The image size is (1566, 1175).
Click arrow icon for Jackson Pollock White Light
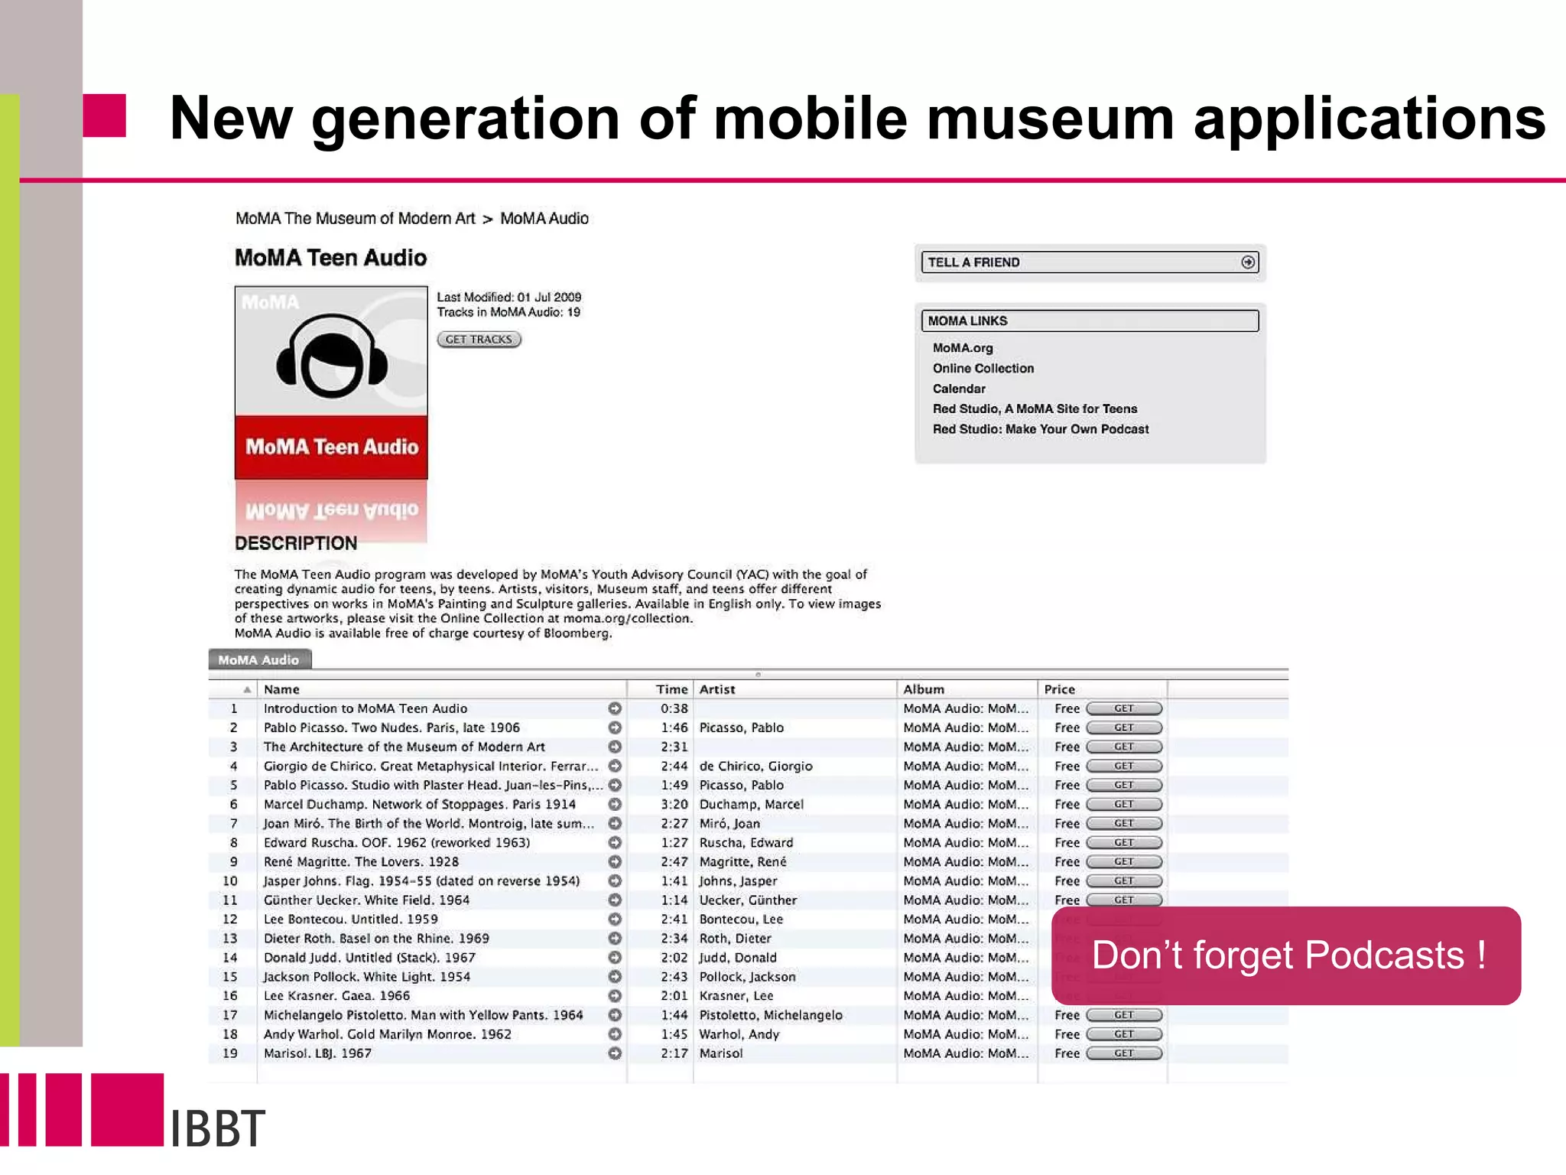click(615, 977)
